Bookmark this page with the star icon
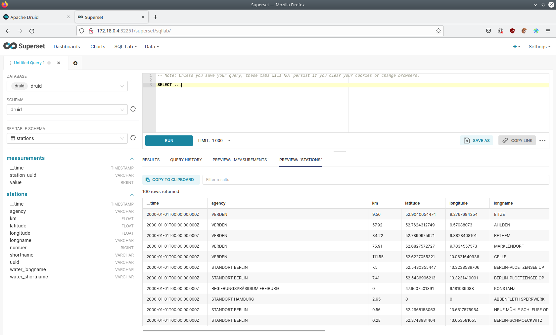This screenshot has height=335, width=556. tap(439, 31)
